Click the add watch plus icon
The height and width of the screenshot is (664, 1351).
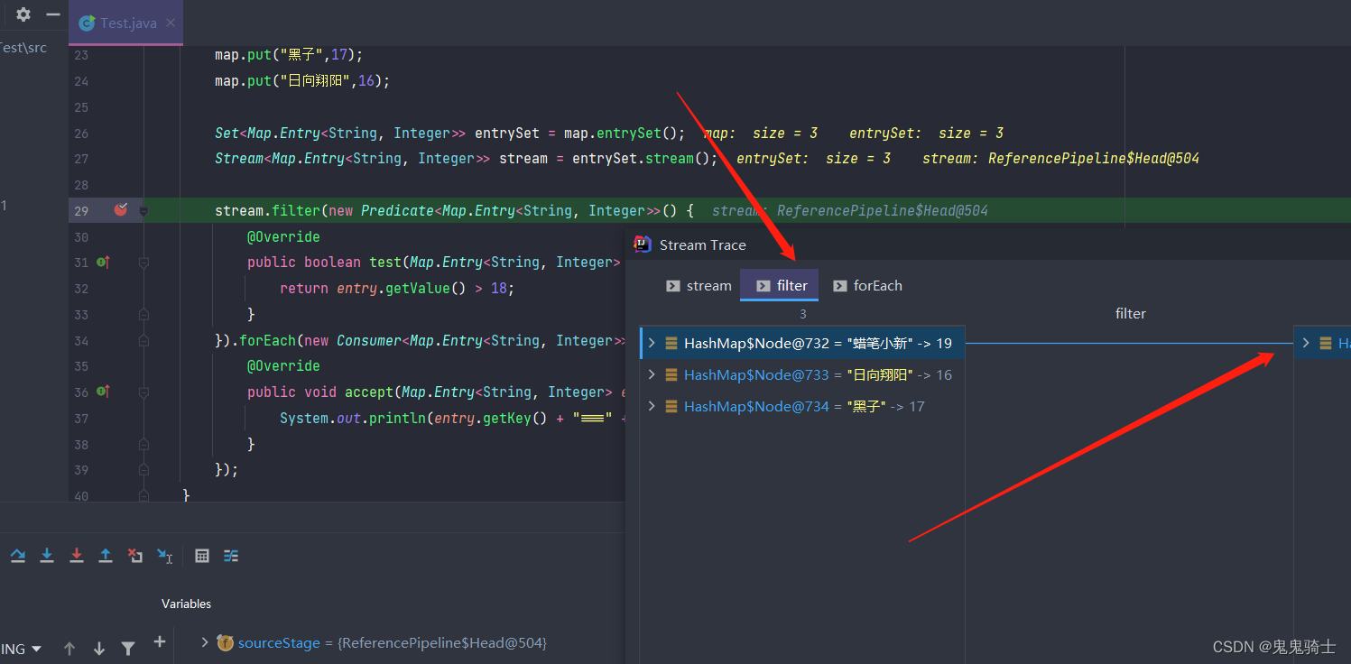pyautogui.click(x=160, y=641)
